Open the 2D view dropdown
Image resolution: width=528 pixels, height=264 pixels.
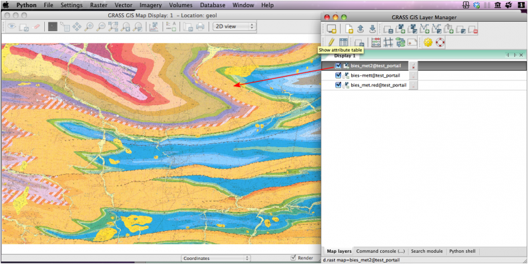(x=234, y=27)
